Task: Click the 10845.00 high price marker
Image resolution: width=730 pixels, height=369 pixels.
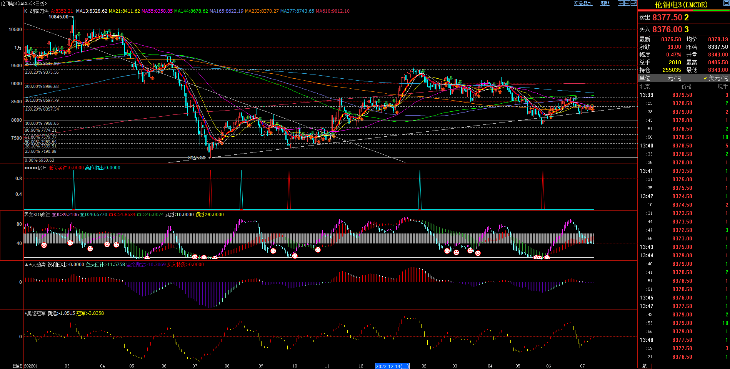Action: click(x=58, y=17)
